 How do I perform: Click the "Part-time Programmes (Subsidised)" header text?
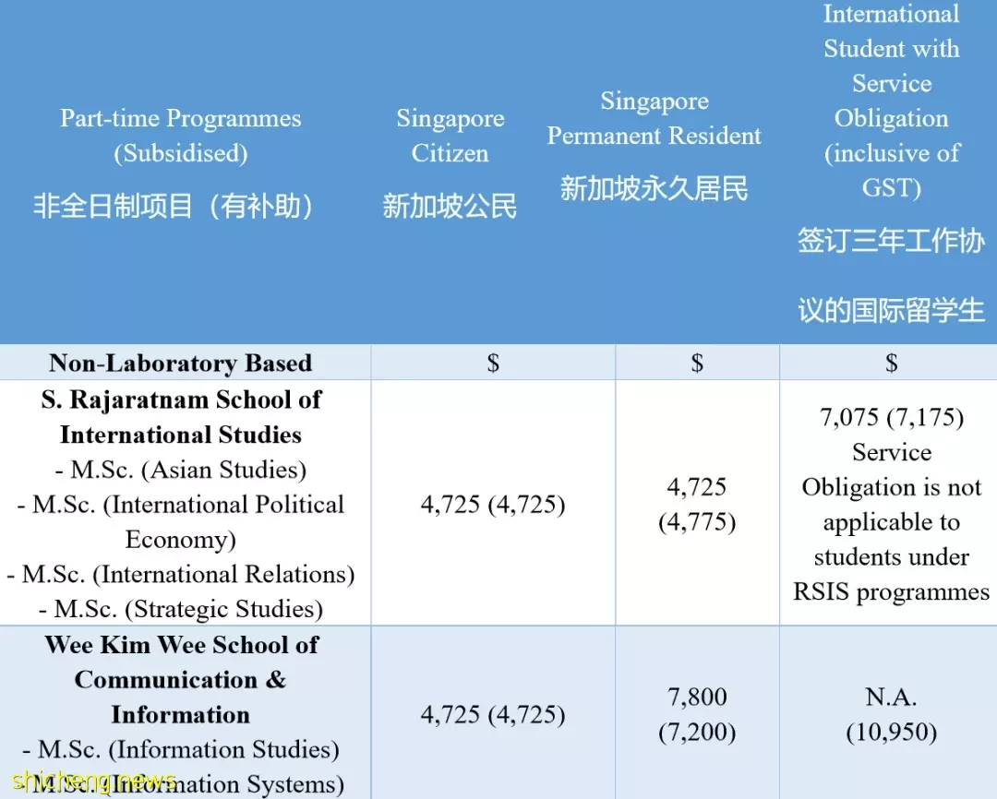(181, 136)
